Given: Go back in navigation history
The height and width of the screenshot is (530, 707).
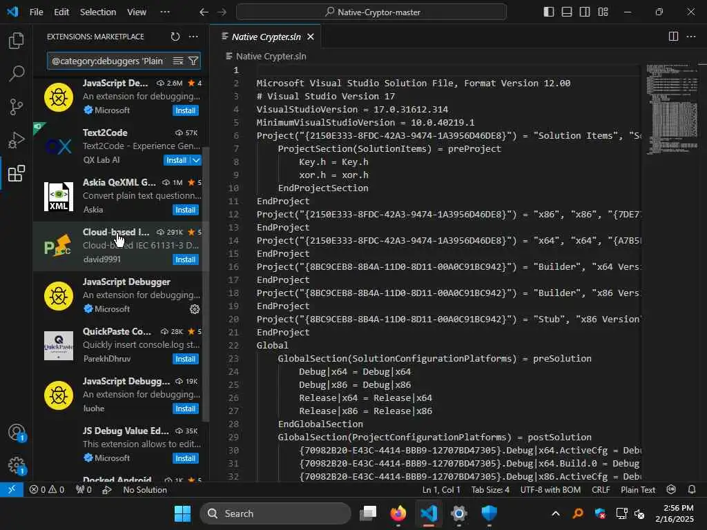Looking at the screenshot, I should [204, 12].
